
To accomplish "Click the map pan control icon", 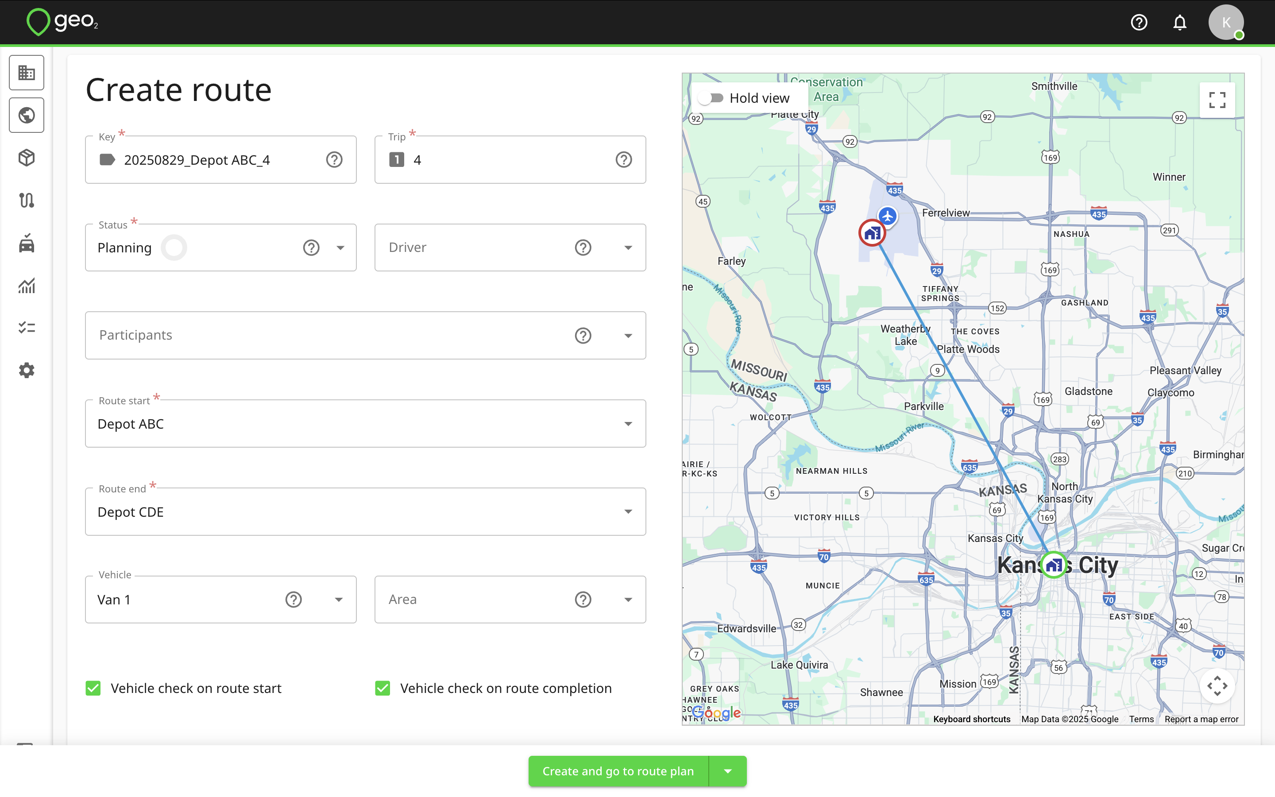I will click(1217, 686).
